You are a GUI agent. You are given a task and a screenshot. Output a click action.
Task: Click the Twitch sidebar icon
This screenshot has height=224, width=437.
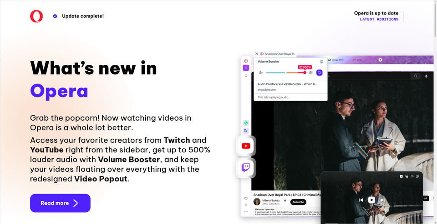(246, 168)
